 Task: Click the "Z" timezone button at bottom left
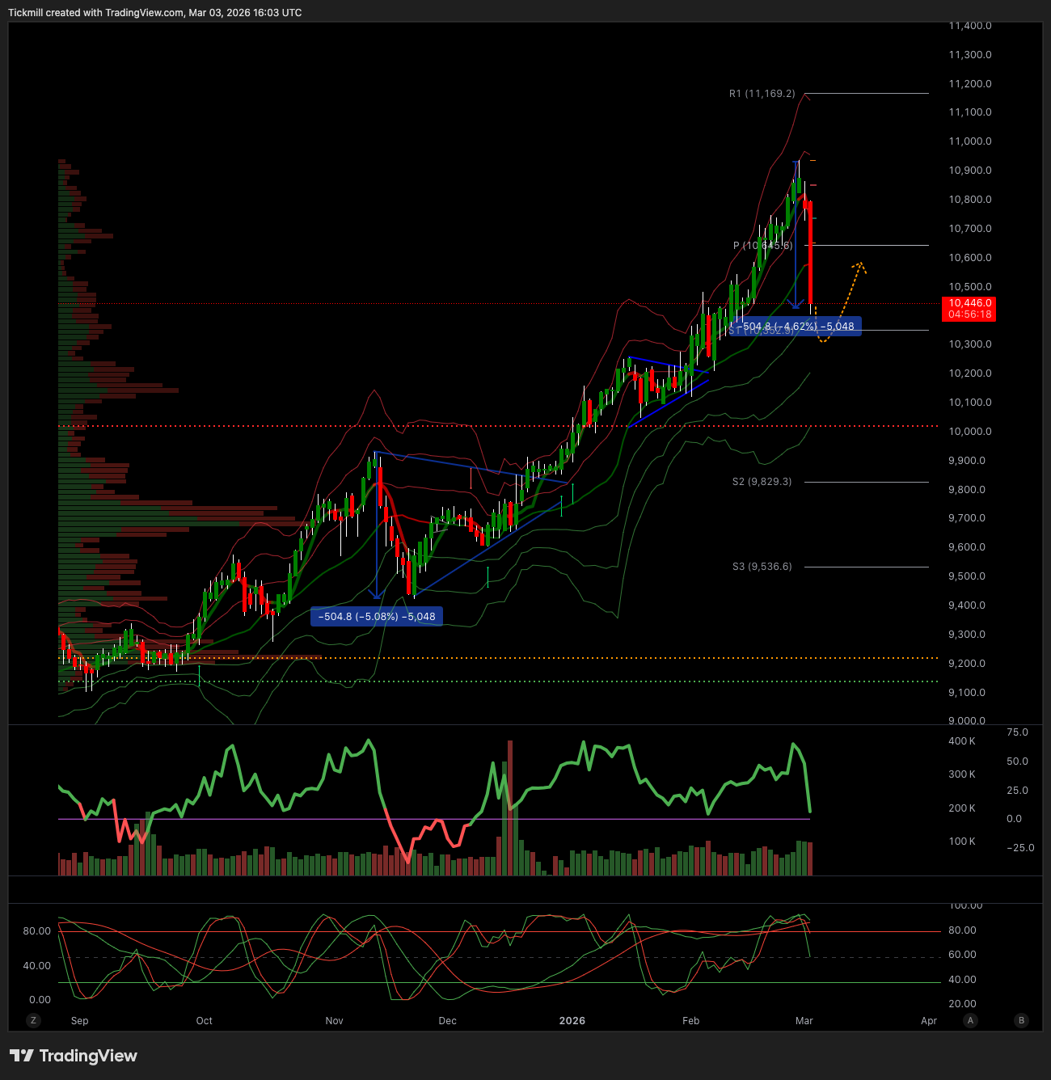point(33,1021)
